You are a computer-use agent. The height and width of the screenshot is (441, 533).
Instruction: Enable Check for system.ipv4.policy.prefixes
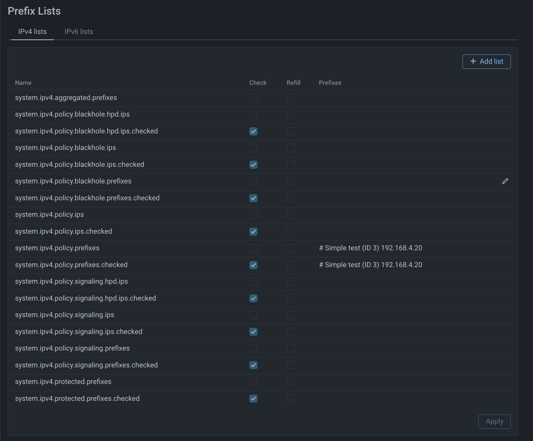pos(253,248)
